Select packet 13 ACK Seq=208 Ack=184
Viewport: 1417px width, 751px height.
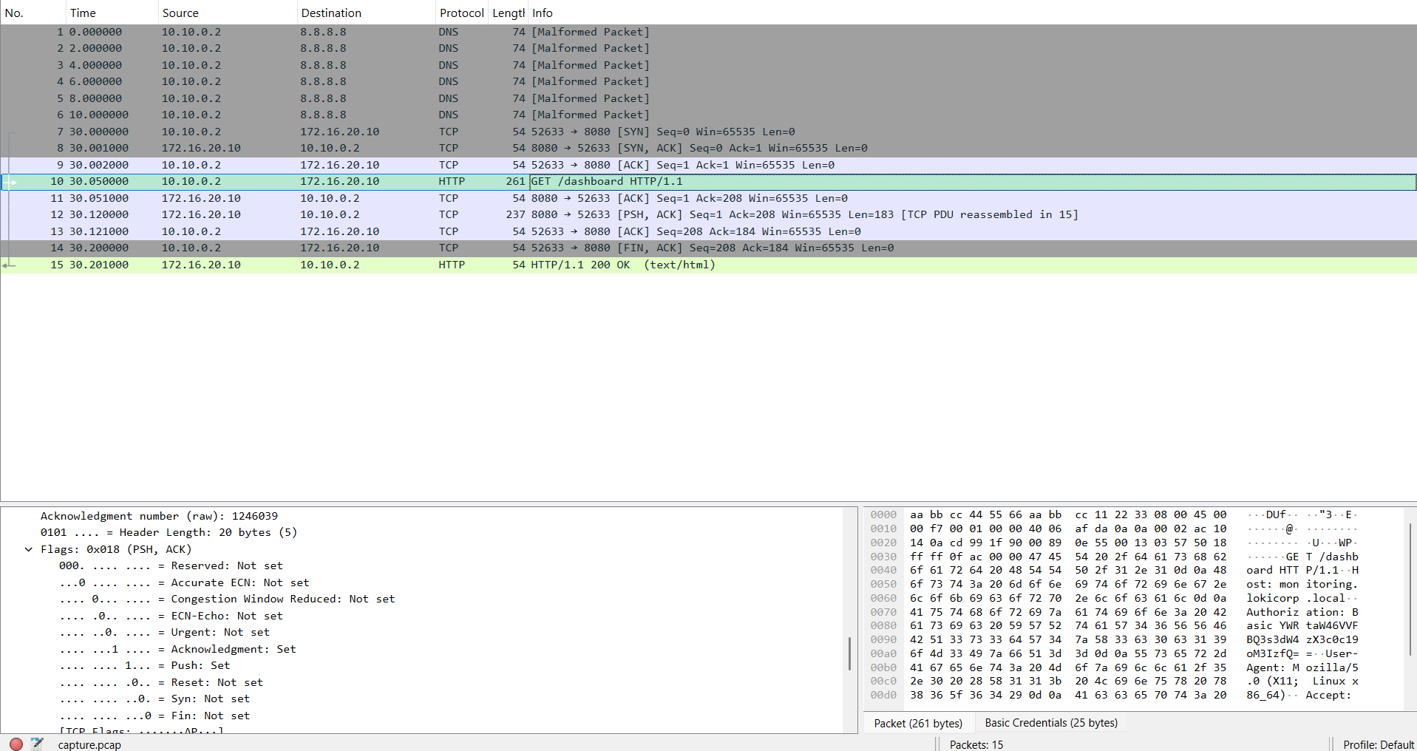[x=708, y=231]
